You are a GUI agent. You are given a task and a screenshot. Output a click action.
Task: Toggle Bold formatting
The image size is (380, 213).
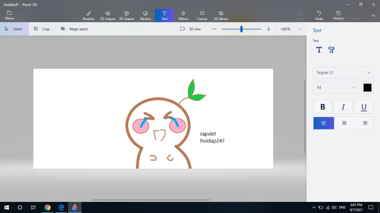click(x=322, y=107)
